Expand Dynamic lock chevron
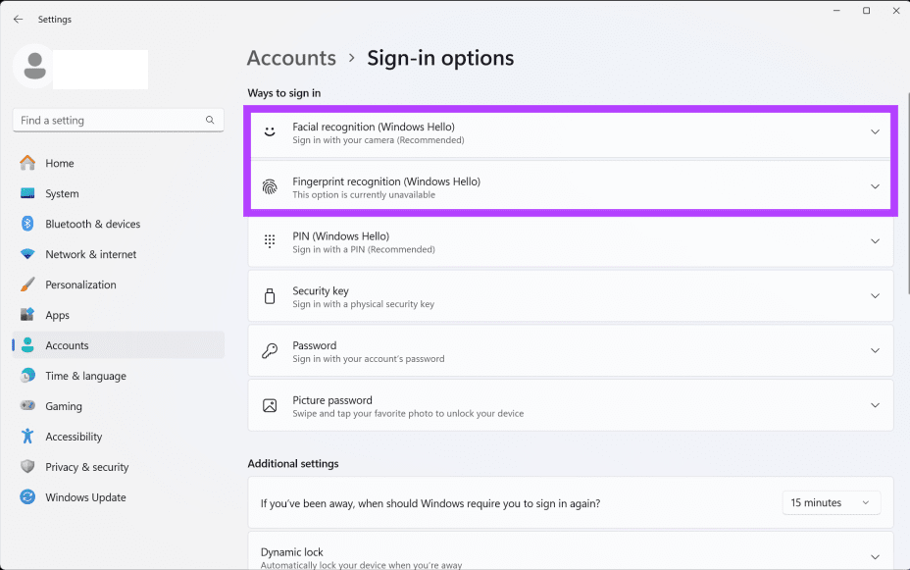 [875, 557]
